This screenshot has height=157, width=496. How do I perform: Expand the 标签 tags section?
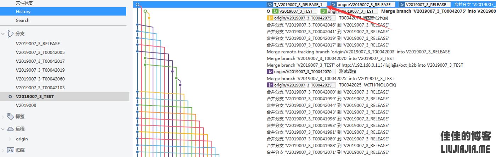(x=3, y=117)
